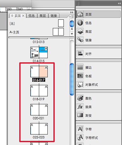This screenshot has width=122, height=145.
Task: Open the 效果 (fx Effects) panel icon
Action: click(80, 107)
